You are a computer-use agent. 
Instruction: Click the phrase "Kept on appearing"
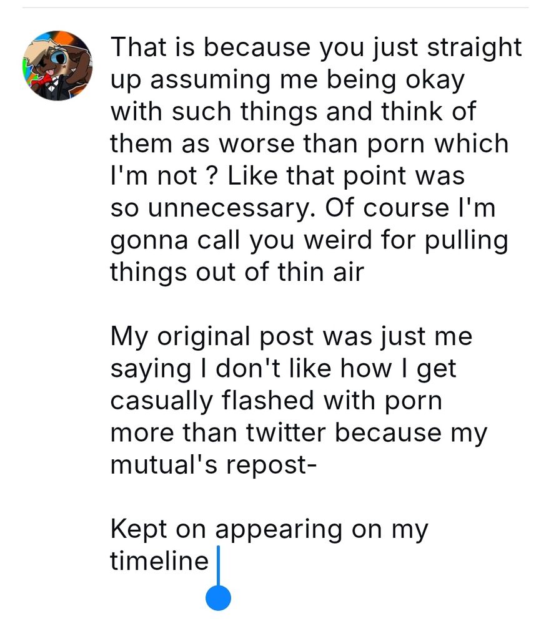226,530
